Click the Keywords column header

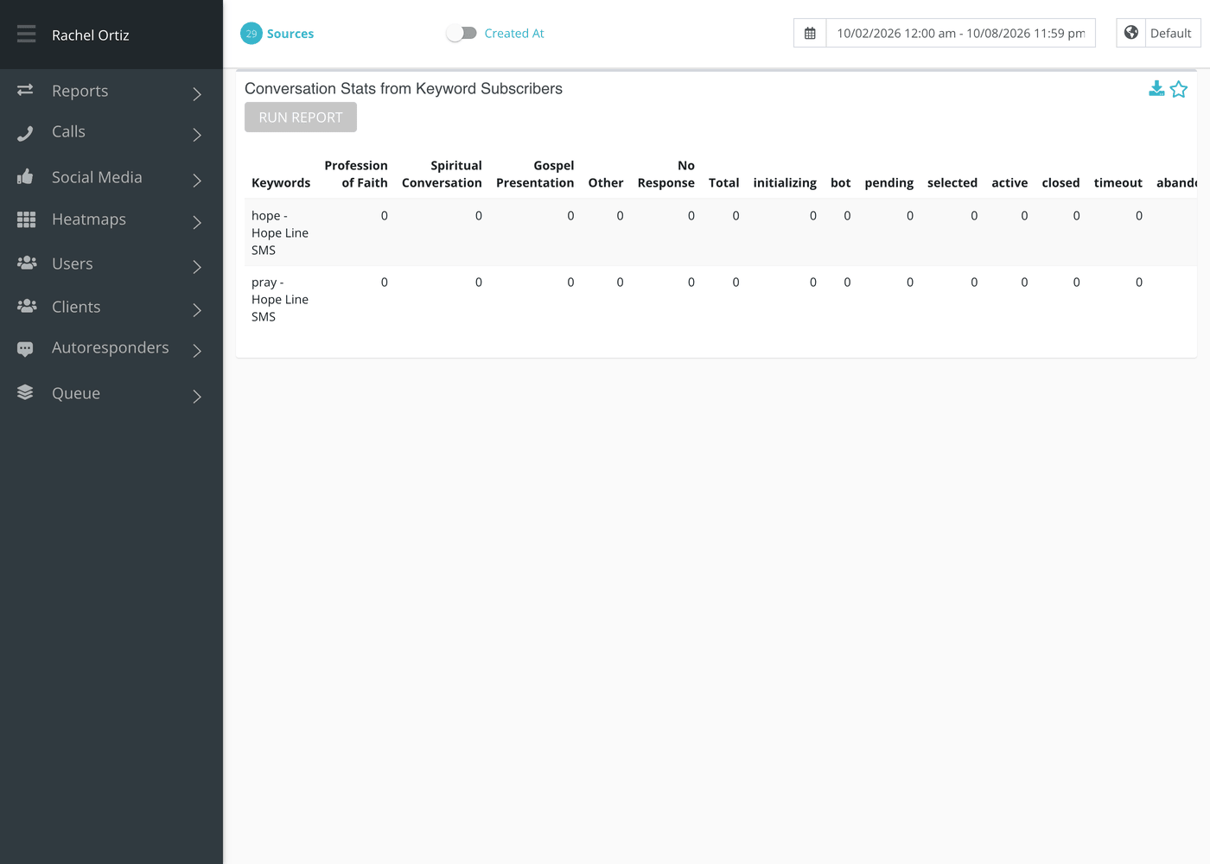(x=281, y=183)
